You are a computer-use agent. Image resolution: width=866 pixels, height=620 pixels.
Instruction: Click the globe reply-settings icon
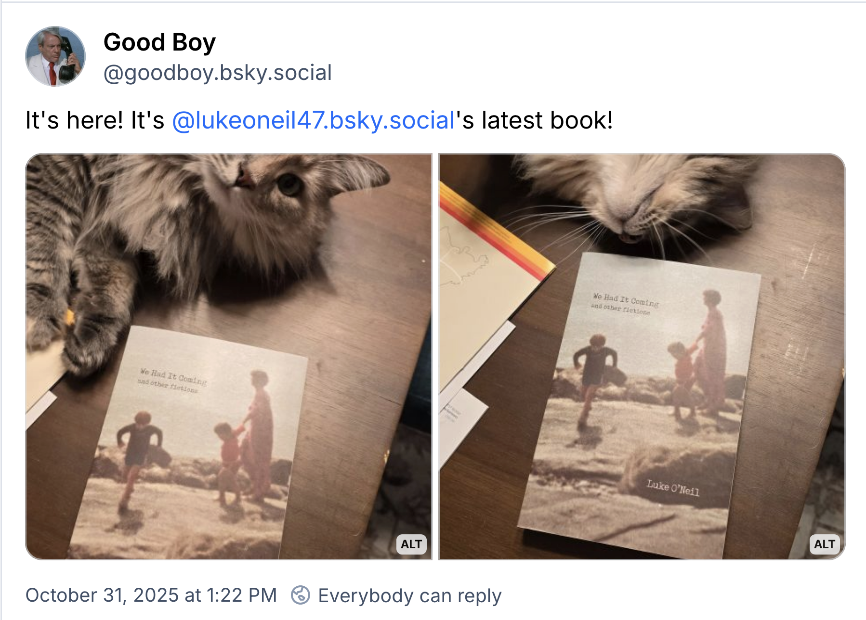(301, 595)
